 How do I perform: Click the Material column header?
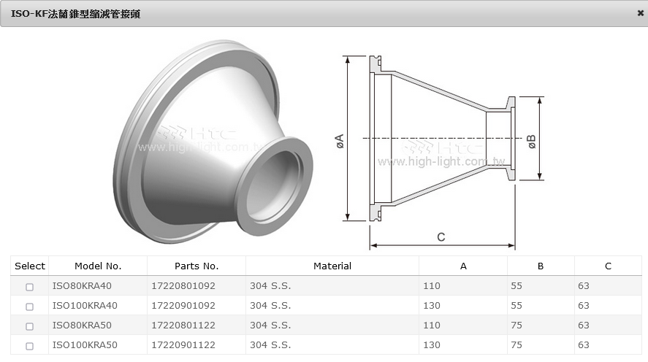point(332,266)
